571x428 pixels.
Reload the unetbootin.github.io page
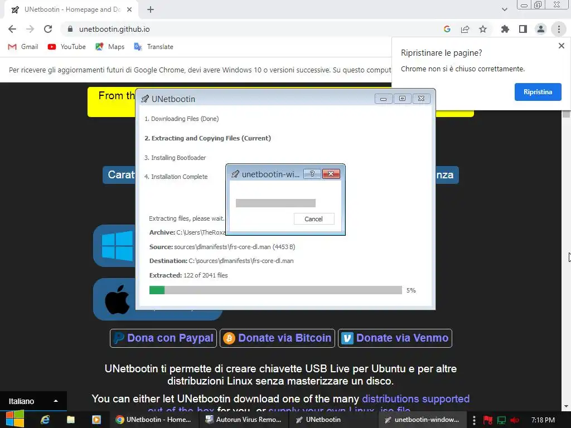click(48, 29)
